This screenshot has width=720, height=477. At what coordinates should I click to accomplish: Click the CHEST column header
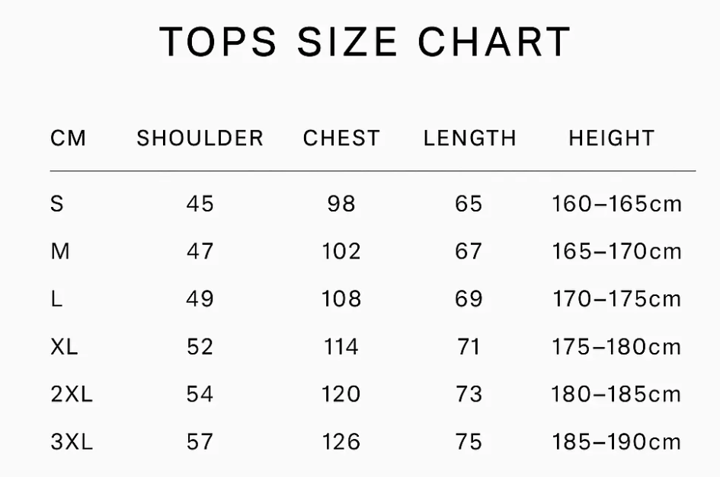tap(341, 138)
